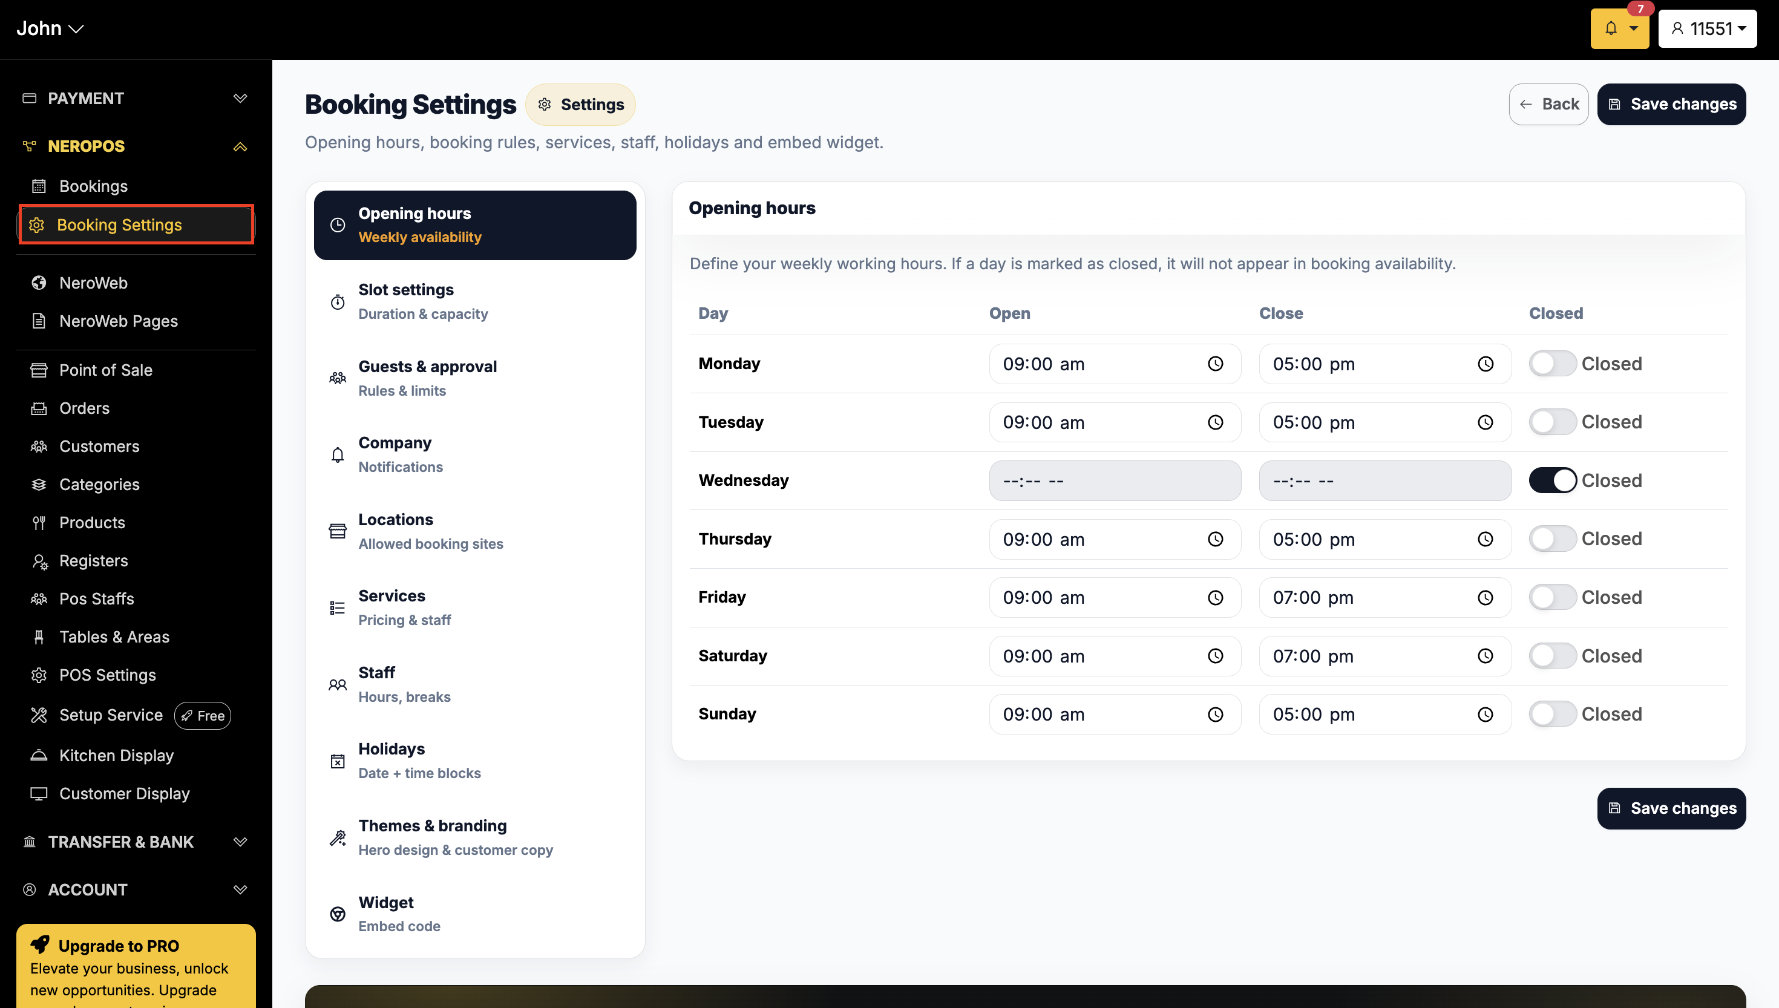The height and width of the screenshot is (1008, 1779).
Task: Click the clock icon in Monday's open time
Action: click(1215, 364)
